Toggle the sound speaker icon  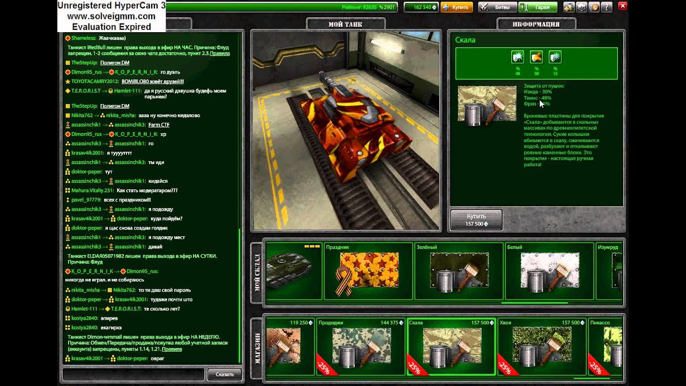point(594,8)
